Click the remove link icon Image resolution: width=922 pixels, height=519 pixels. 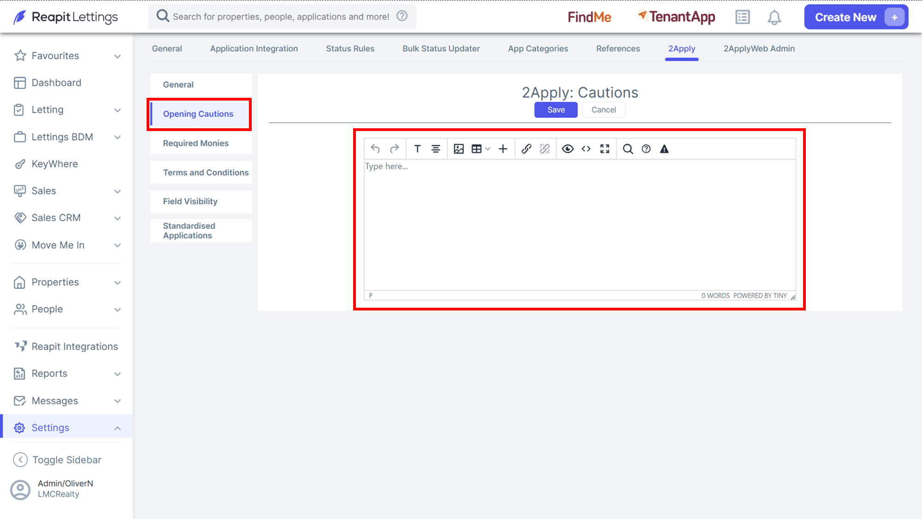pyautogui.click(x=545, y=149)
